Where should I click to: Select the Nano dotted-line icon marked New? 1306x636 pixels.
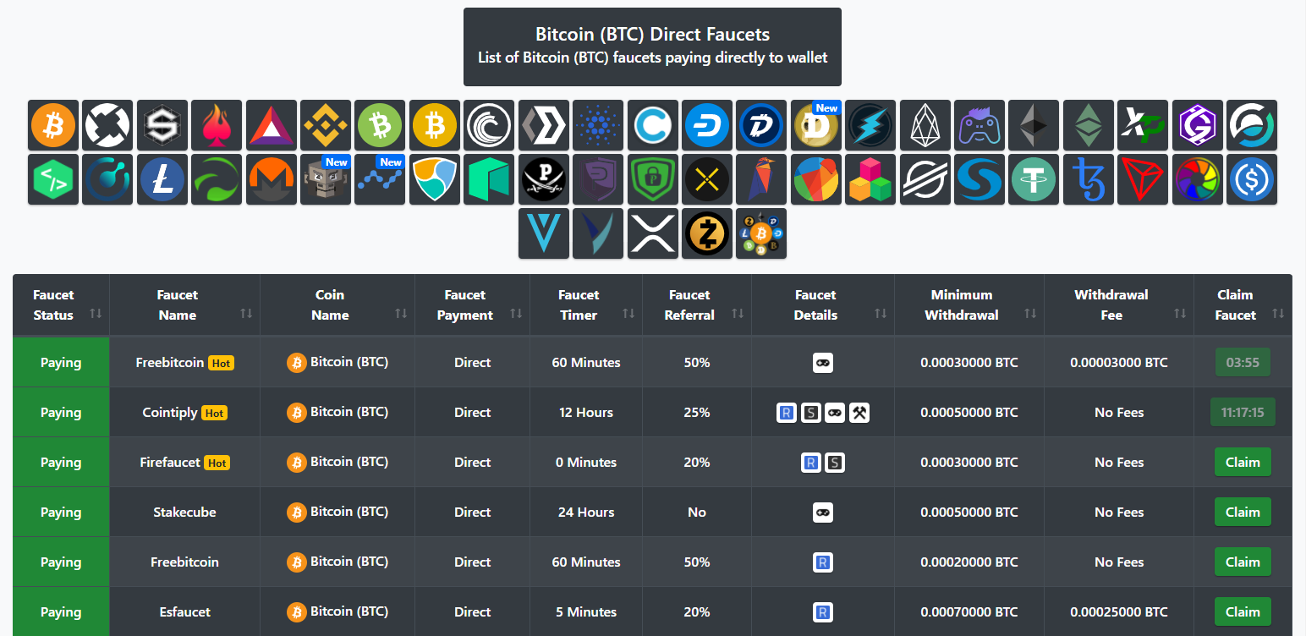380,179
